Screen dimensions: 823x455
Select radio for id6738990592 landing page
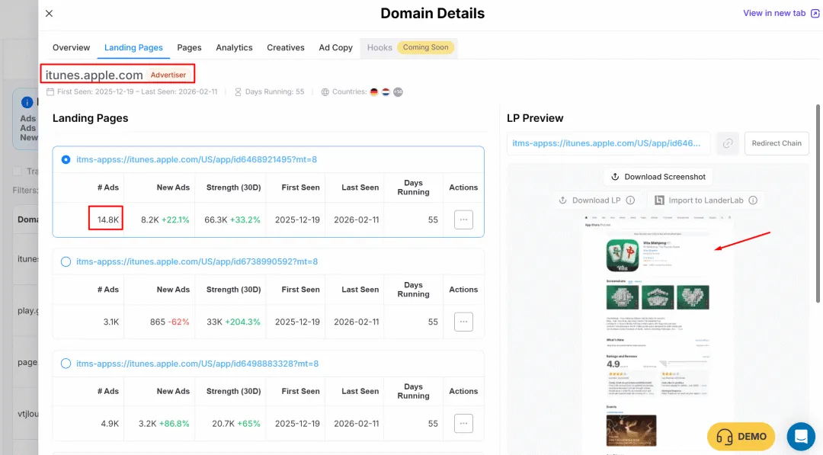66,262
